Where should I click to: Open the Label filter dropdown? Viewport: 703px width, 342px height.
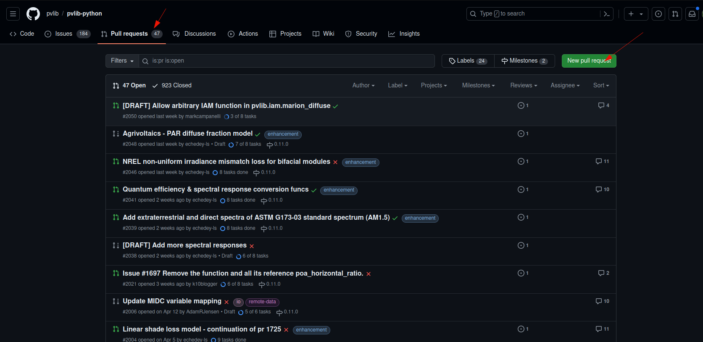398,85
